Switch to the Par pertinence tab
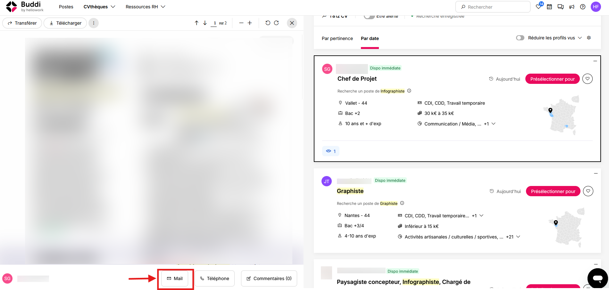Image resolution: width=609 pixels, height=290 pixels. [x=337, y=38]
